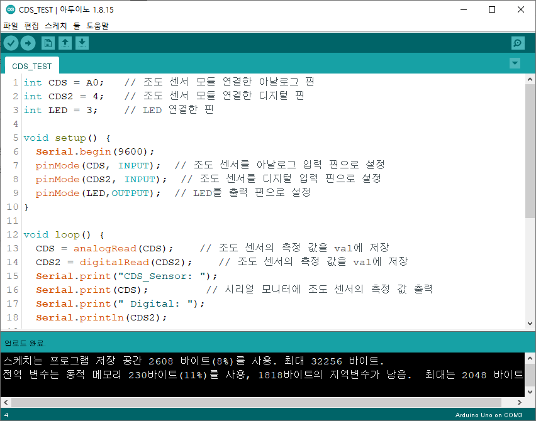Click the "업로드 완료." status message

[x=25, y=343]
